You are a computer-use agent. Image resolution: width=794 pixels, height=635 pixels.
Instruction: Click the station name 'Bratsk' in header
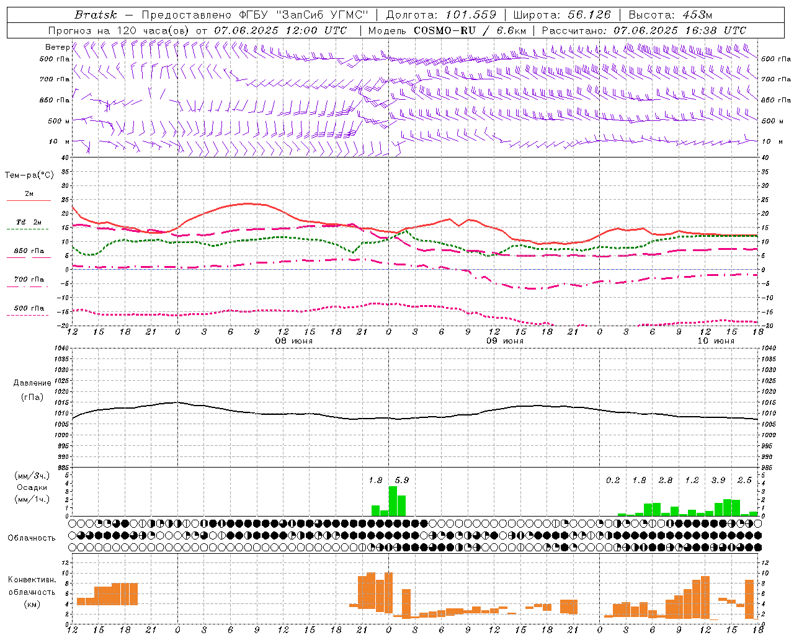[x=96, y=15]
